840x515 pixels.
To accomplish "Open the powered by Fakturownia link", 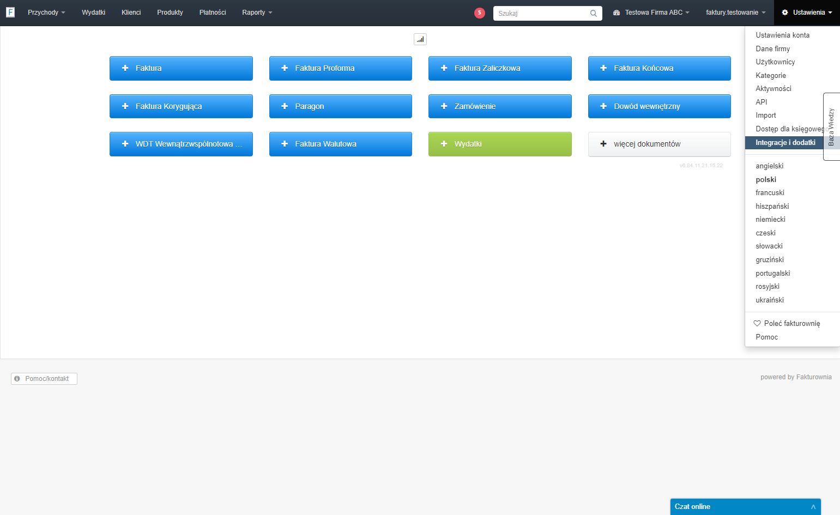I will [796, 377].
